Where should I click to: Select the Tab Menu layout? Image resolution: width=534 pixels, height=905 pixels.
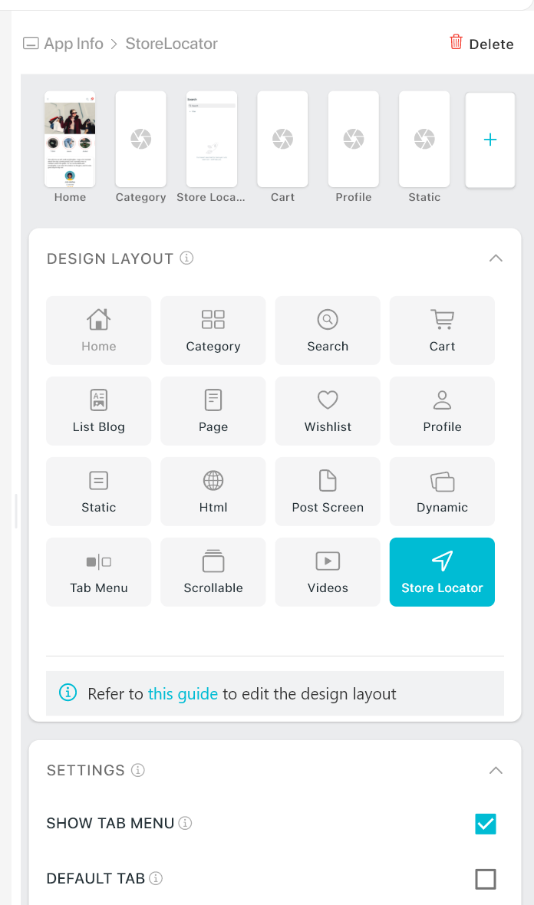click(x=99, y=572)
